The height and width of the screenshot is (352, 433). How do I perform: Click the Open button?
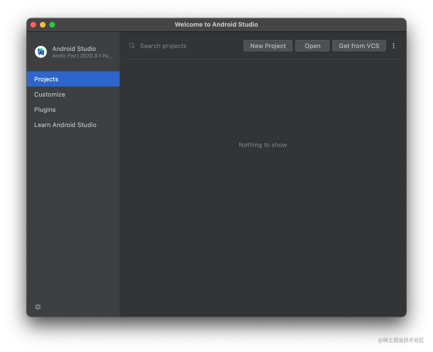(x=312, y=46)
